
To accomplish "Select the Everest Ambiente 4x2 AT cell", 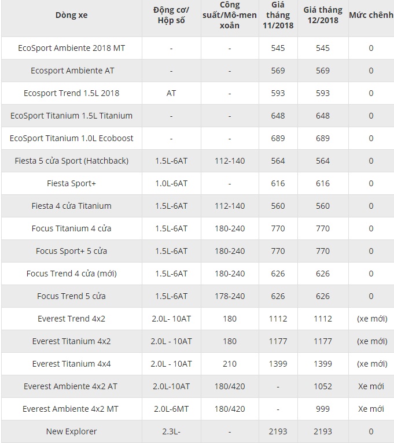I will pyautogui.click(x=72, y=386).
